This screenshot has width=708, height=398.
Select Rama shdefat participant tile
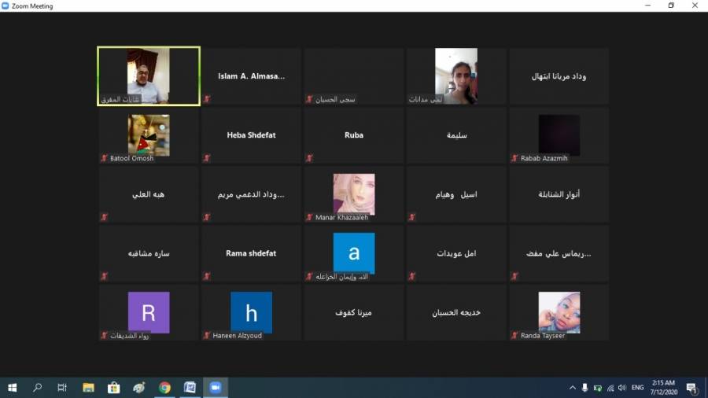(251, 253)
